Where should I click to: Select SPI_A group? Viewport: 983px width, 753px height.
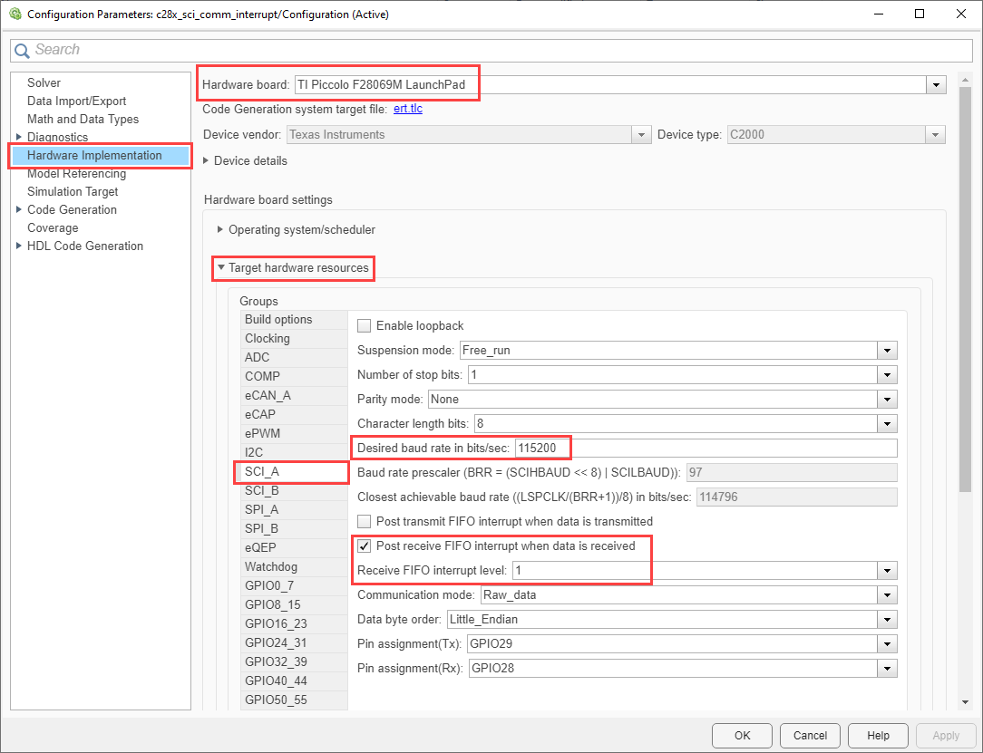294,509
